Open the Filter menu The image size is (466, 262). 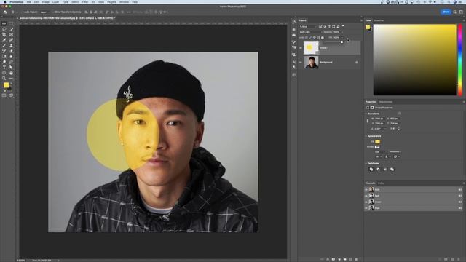tap(85, 1)
